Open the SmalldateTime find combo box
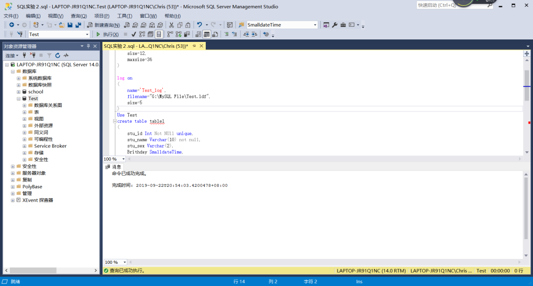Image resolution: width=533 pixels, height=286 pixels. pos(315,25)
